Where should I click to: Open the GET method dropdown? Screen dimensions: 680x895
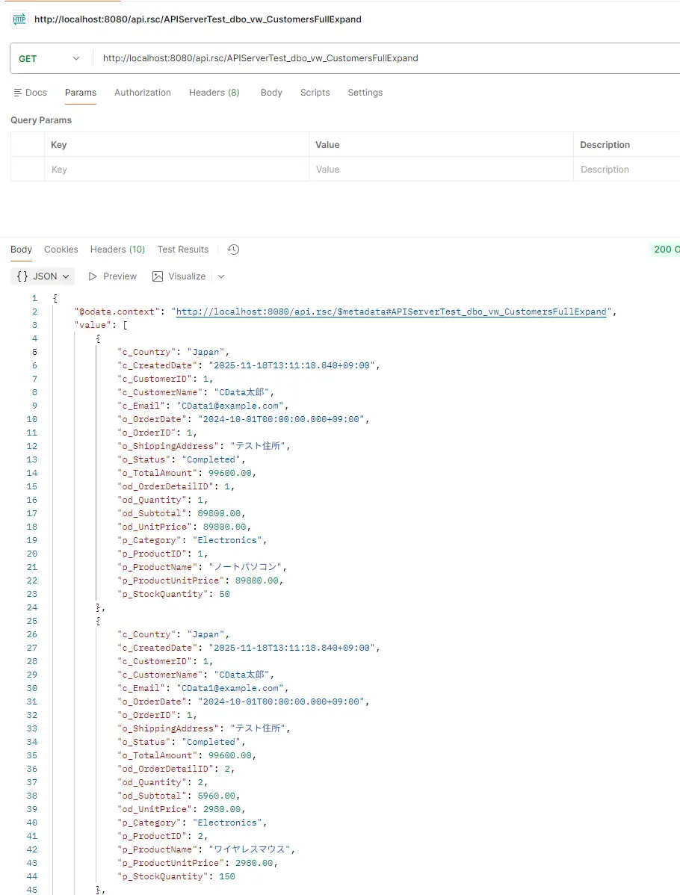(48, 58)
